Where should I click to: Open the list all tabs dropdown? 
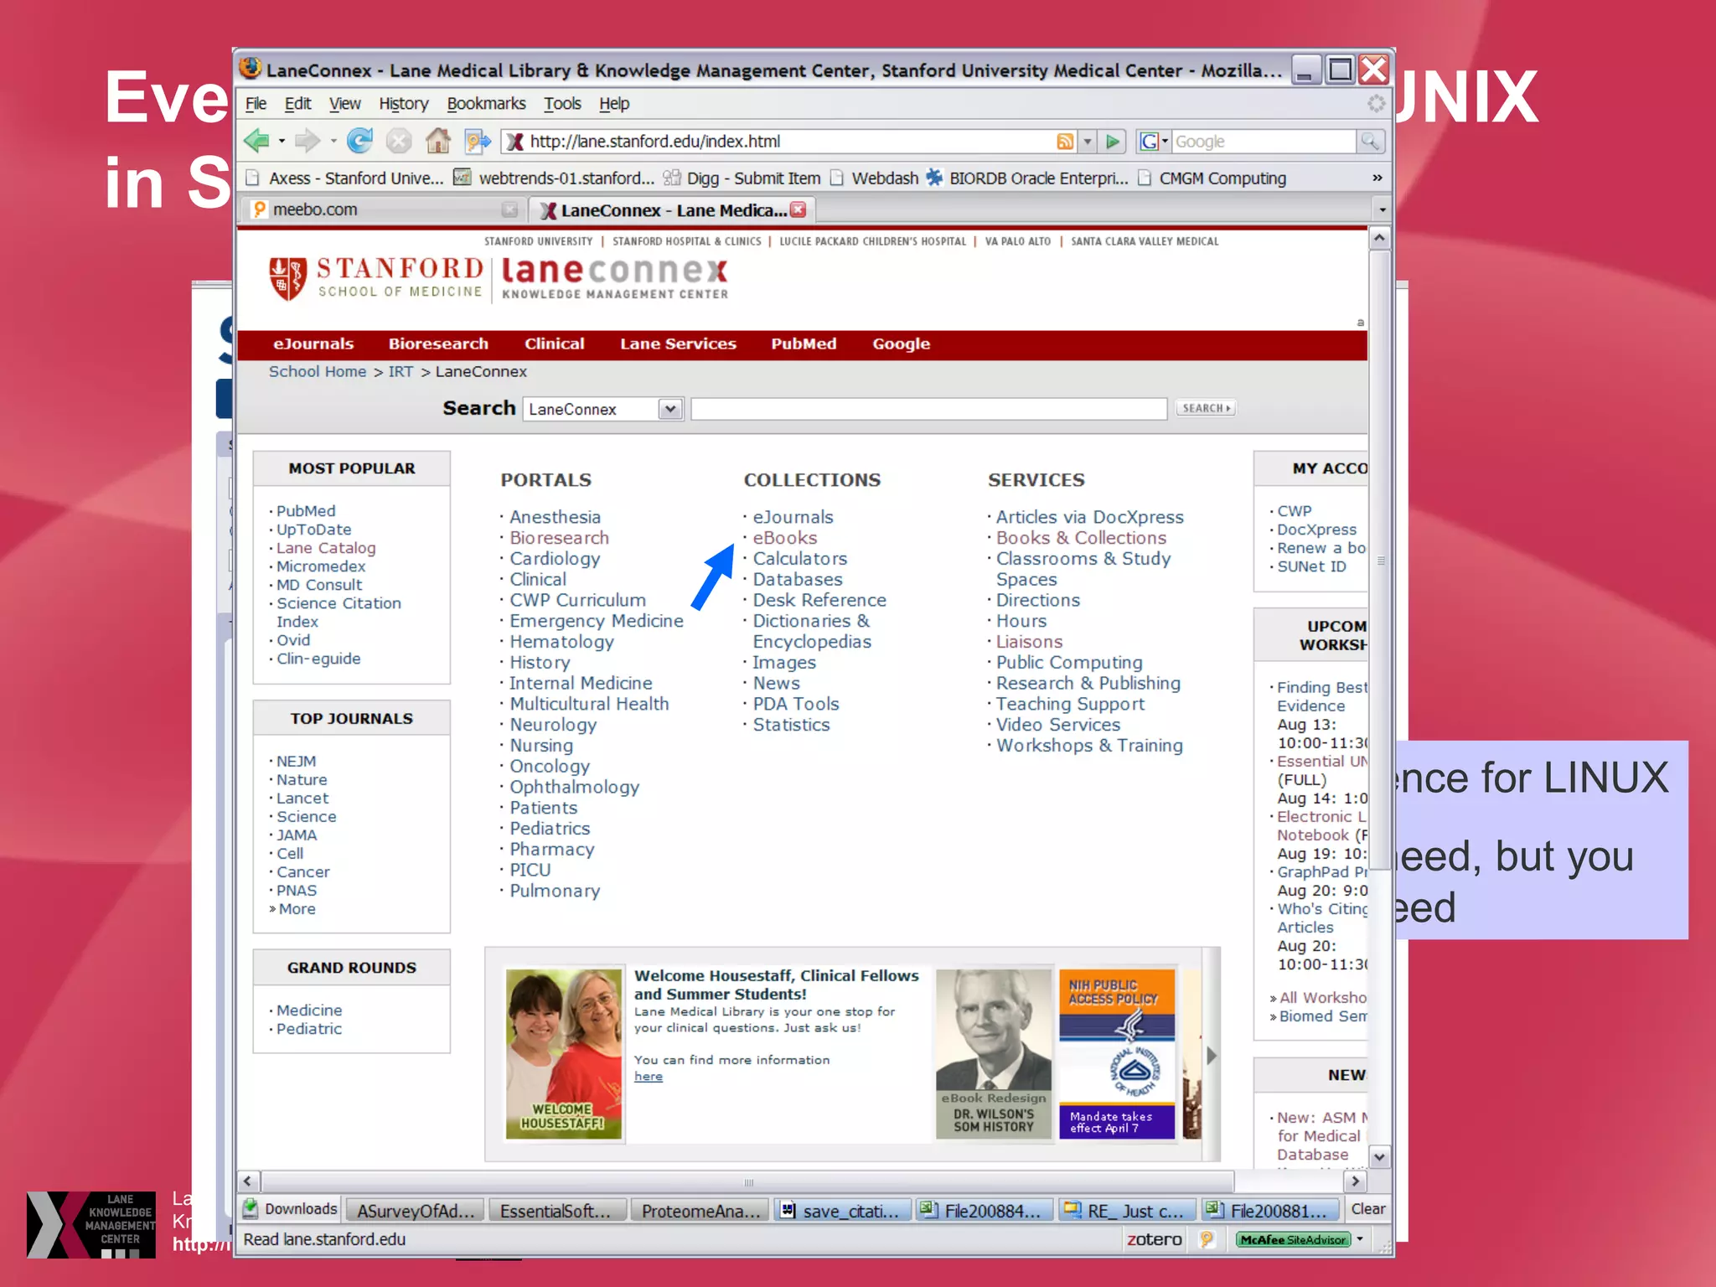[1382, 209]
